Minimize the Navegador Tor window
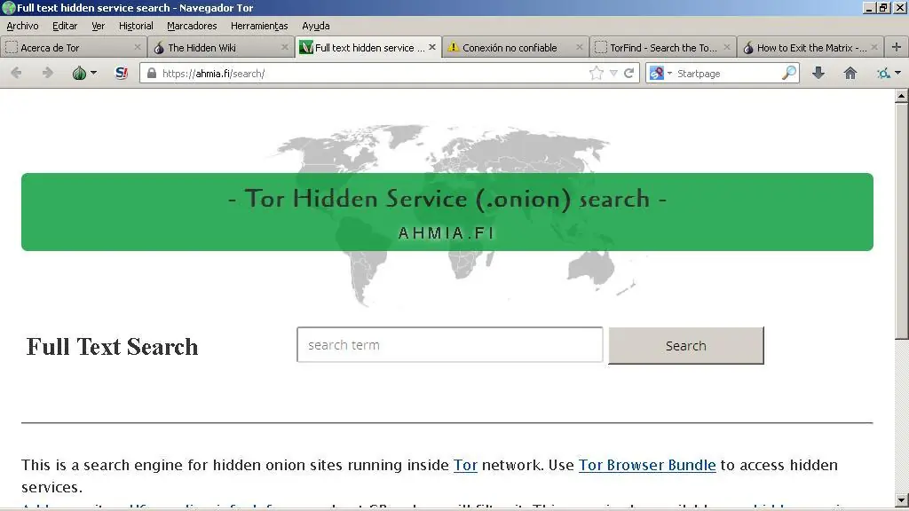Image resolution: width=909 pixels, height=511 pixels. pos(869,7)
